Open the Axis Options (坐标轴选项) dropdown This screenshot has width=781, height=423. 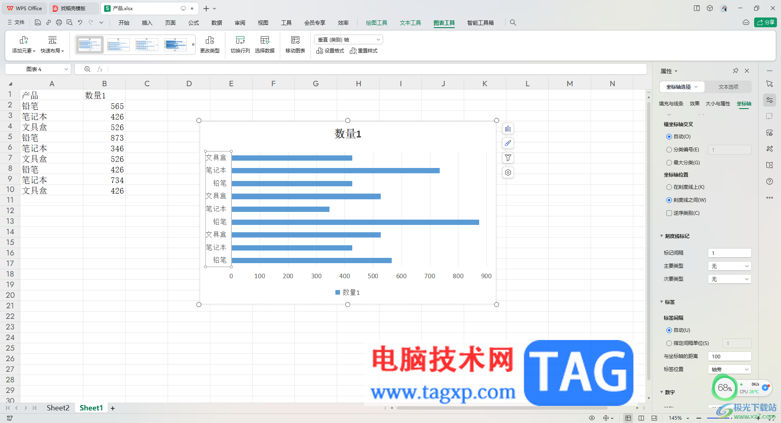click(682, 87)
